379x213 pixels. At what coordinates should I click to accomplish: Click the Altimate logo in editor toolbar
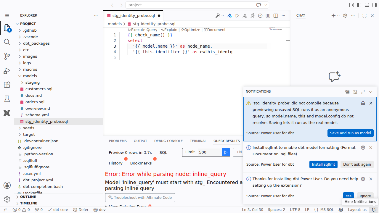229,16
